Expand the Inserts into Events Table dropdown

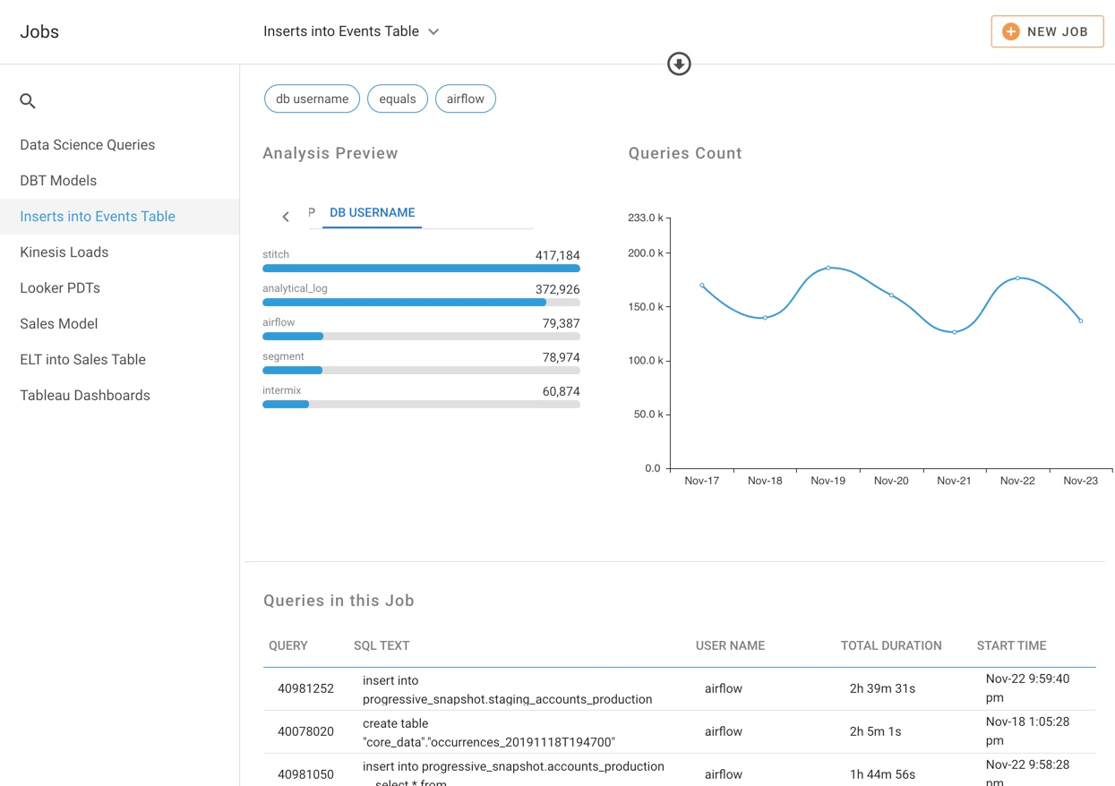[x=433, y=31]
